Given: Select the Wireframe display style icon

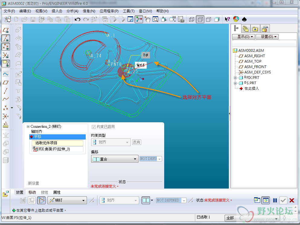Looking at the screenshot, I should pos(192,19).
